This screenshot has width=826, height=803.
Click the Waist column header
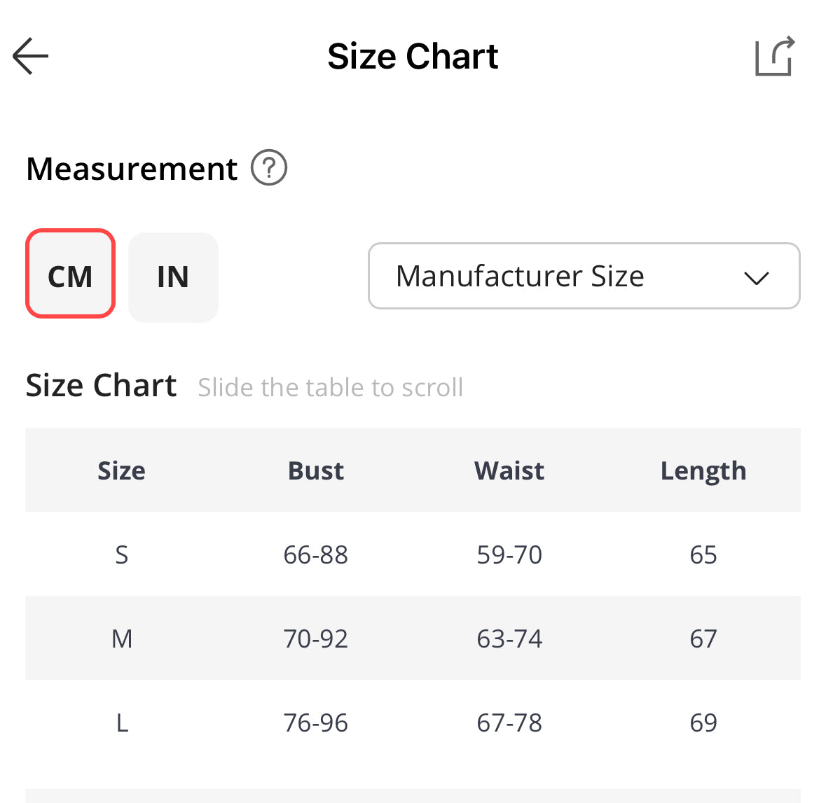pyautogui.click(x=509, y=470)
